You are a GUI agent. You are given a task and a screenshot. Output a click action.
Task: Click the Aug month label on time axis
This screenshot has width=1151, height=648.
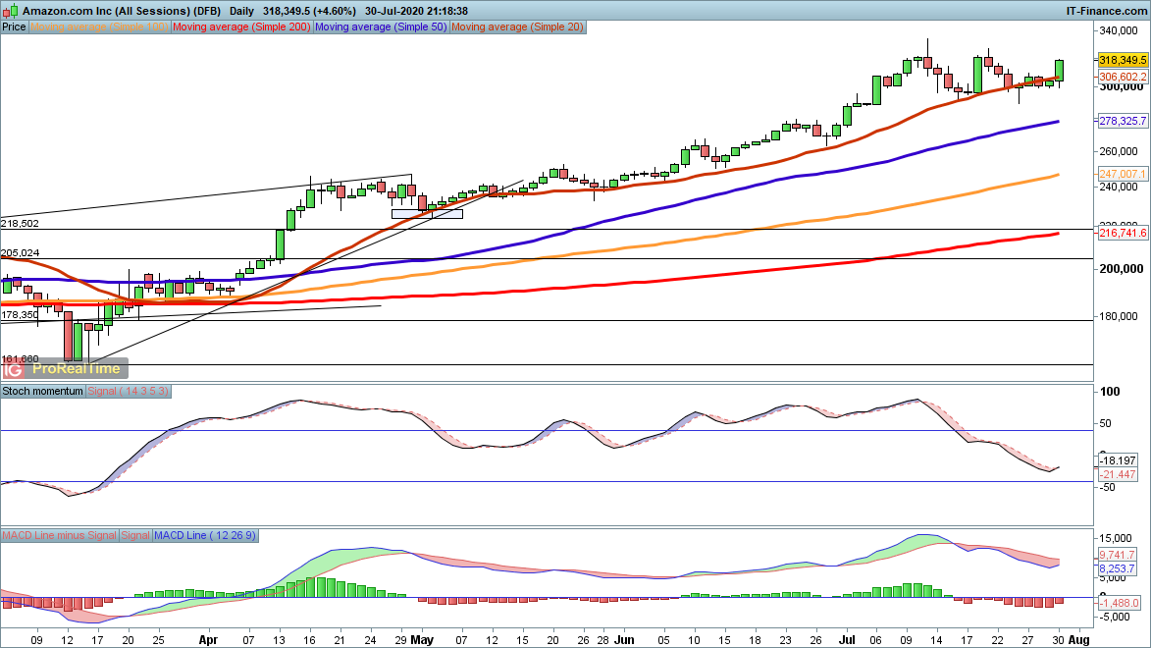tap(1078, 640)
